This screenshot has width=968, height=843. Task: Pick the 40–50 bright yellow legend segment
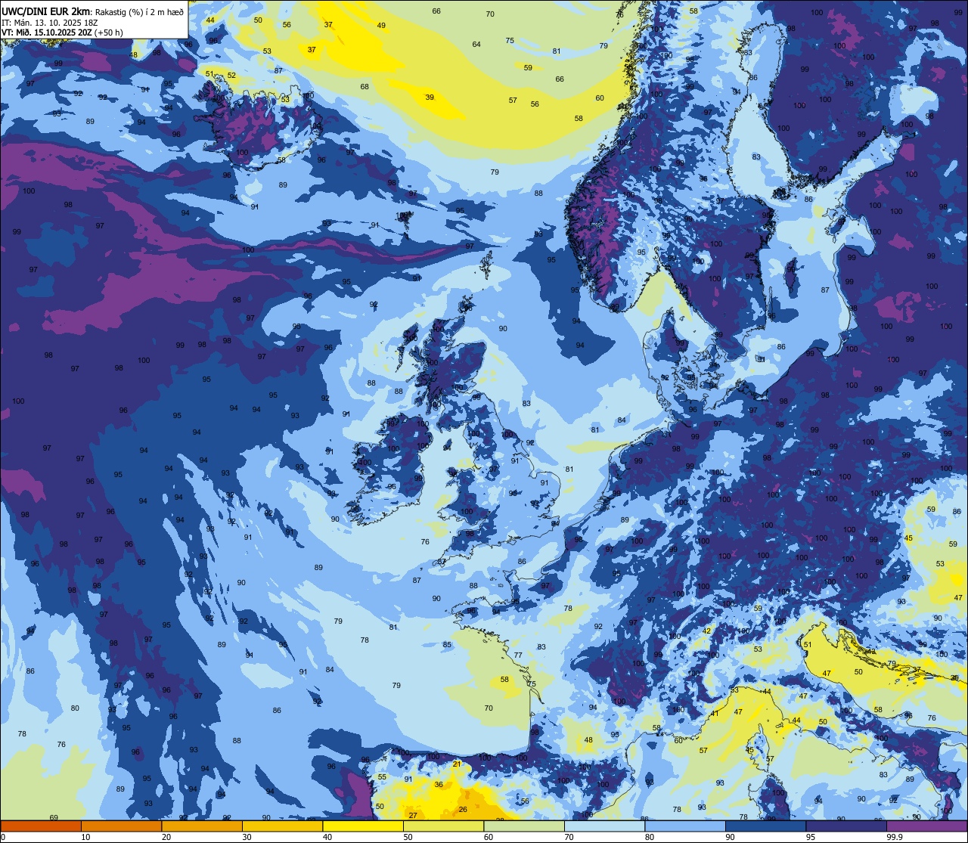(x=363, y=826)
